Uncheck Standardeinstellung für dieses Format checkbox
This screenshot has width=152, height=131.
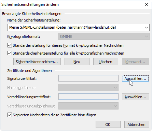pos(10,45)
